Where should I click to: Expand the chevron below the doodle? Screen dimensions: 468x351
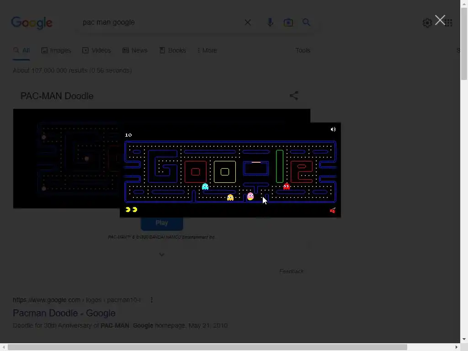[161, 255]
